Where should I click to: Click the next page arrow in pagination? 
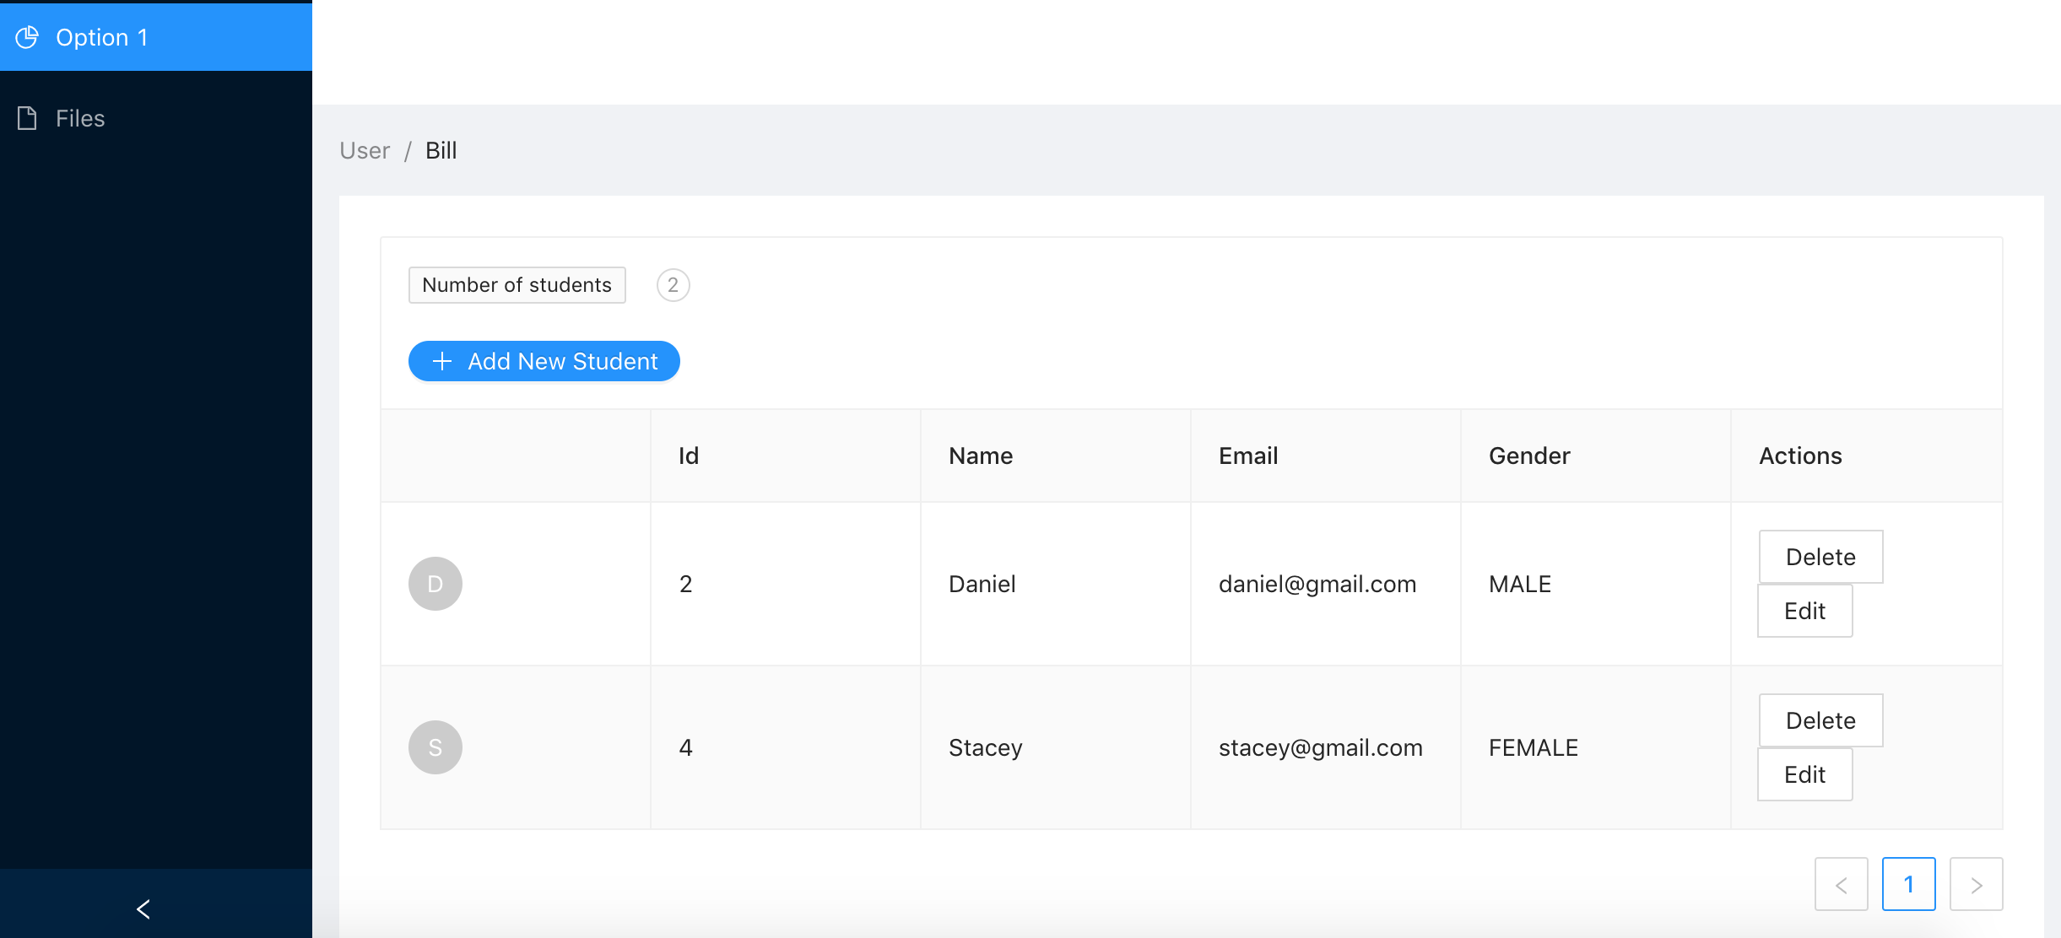(1976, 884)
